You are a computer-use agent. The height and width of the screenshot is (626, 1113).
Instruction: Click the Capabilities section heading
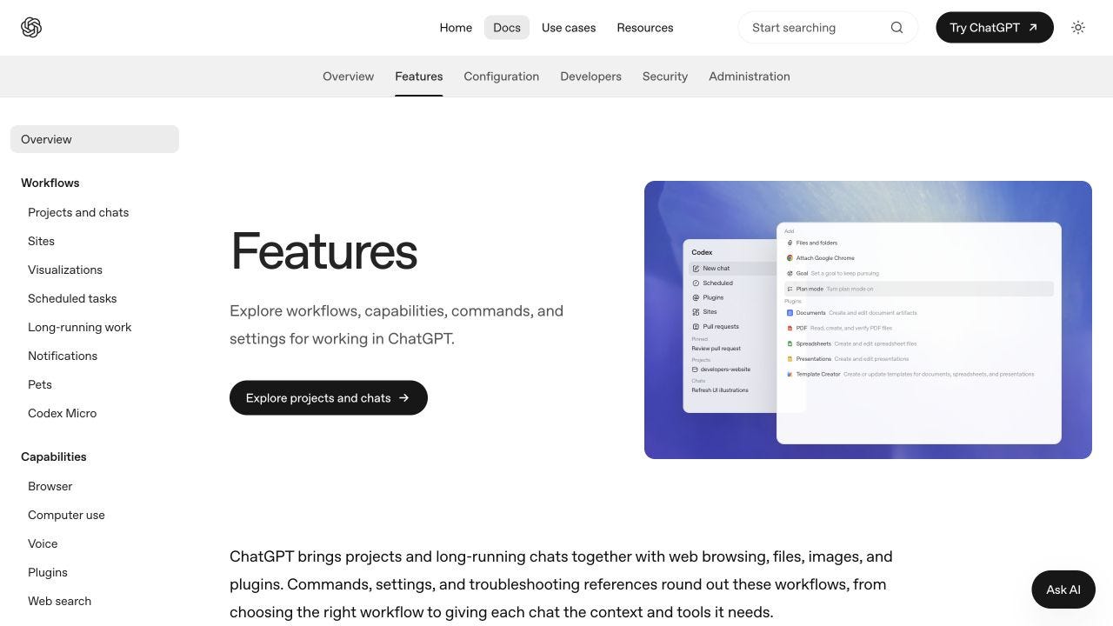(x=54, y=456)
